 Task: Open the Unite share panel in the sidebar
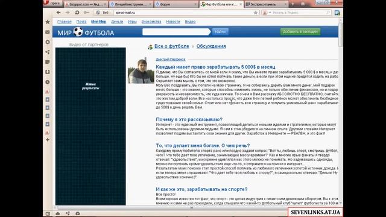[48, 52]
